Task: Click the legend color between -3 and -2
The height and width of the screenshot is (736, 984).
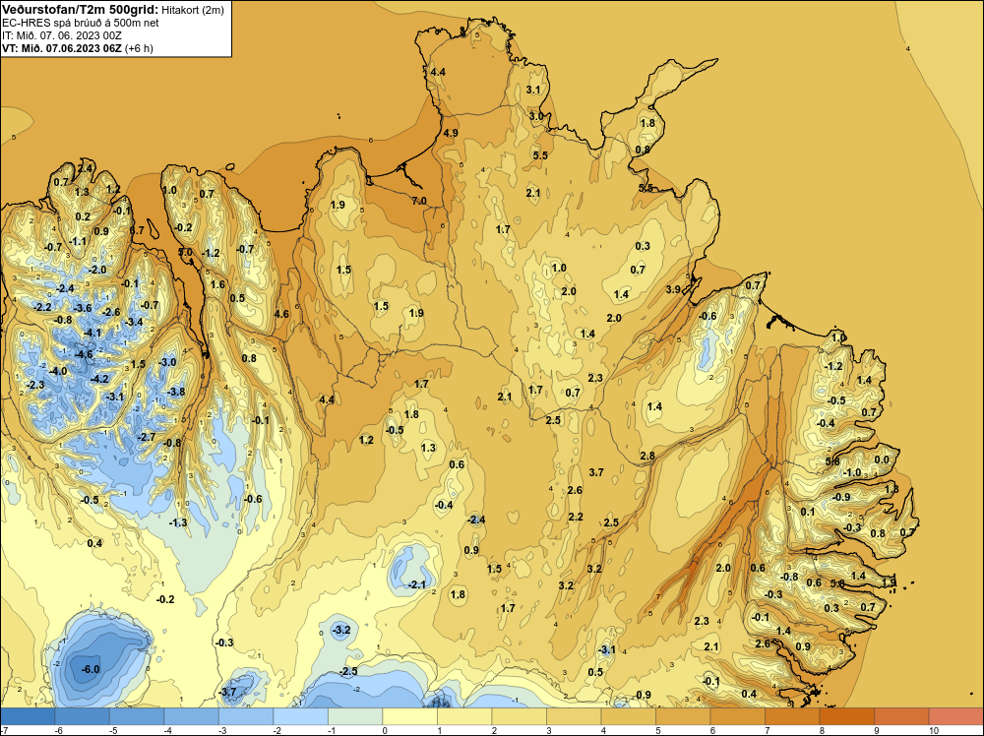Action: coord(246,716)
